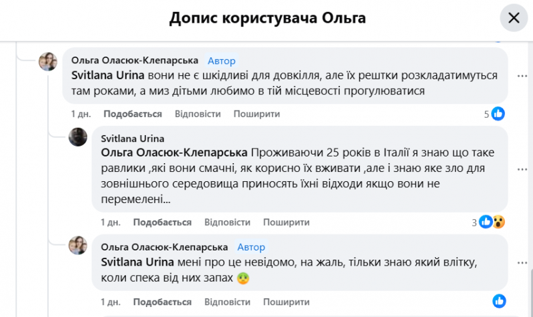Close the Допис користувача Ольга dialog
The height and width of the screenshot is (317, 533).
pyautogui.click(x=514, y=19)
